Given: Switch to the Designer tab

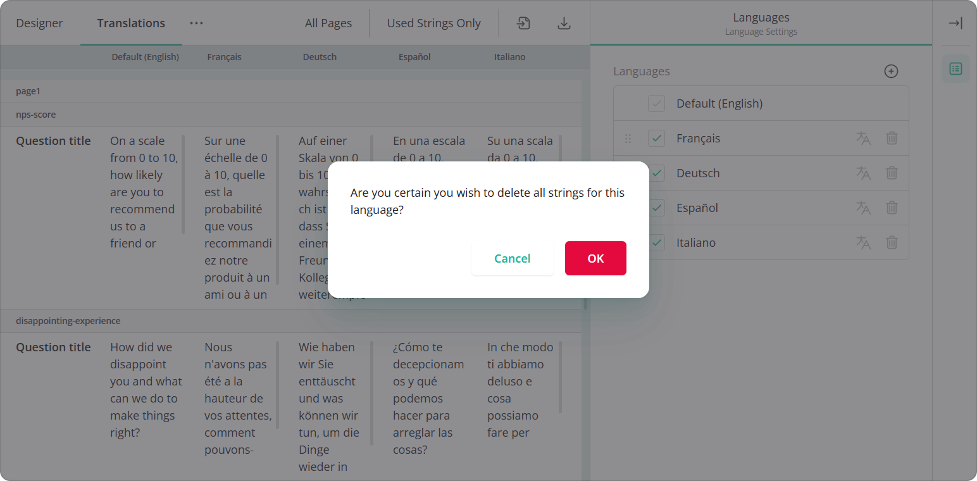Looking at the screenshot, I should pyautogui.click(x=39, y=23).
